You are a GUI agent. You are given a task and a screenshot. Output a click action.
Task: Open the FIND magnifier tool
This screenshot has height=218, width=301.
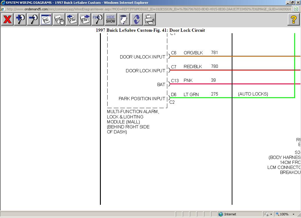coord(98,19)
